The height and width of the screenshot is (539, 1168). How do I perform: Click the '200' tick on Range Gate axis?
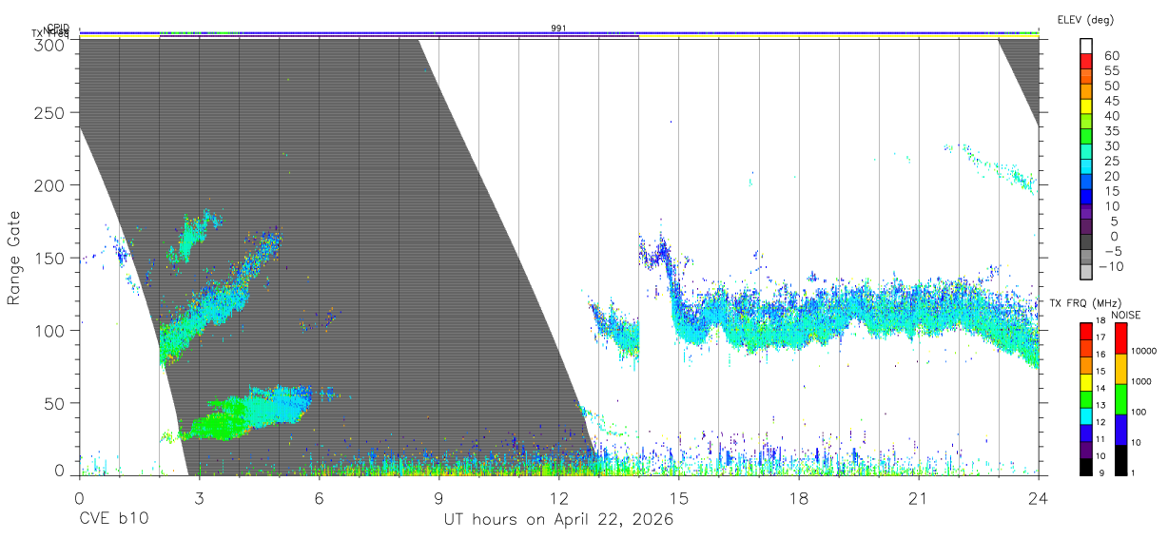(49, 185)
